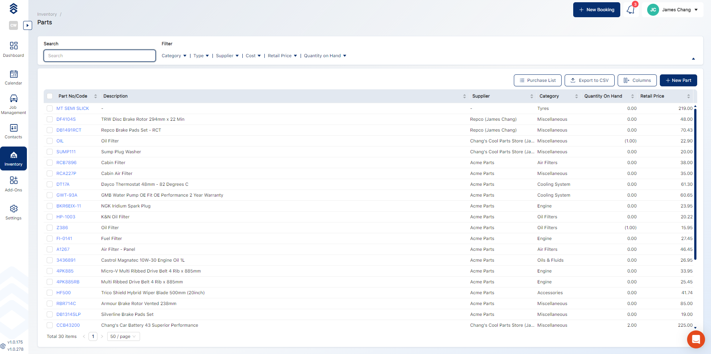This screenshot has width=711, height=354.
Task: Collapse the filter panel with the chevron
Action: click(x=693, y=59)
